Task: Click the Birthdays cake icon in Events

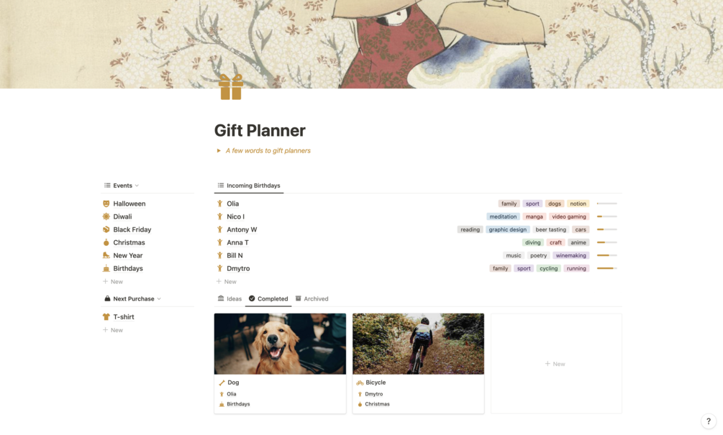Action: [106, 268]
